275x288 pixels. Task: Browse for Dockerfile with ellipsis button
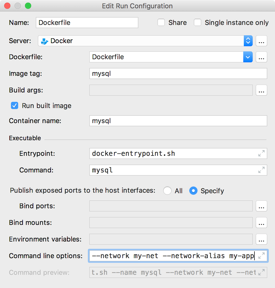point(261,57)
